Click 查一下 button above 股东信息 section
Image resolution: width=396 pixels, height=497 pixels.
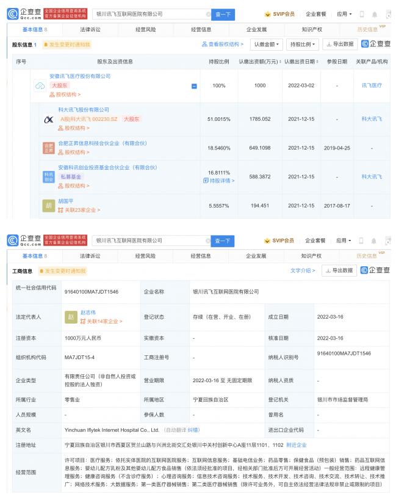tap(223, 14)
